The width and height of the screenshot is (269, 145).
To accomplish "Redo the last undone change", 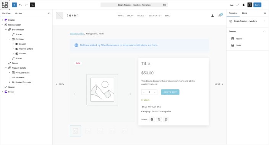I will pos(26,5).
